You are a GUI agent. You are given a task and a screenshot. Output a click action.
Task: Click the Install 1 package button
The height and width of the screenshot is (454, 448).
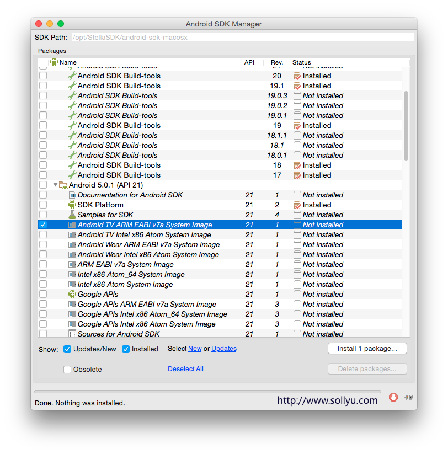pos(367,349)
